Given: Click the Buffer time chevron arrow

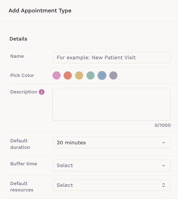Looking at the screenshot, I should pyautogui.click(x=164, y=165).
